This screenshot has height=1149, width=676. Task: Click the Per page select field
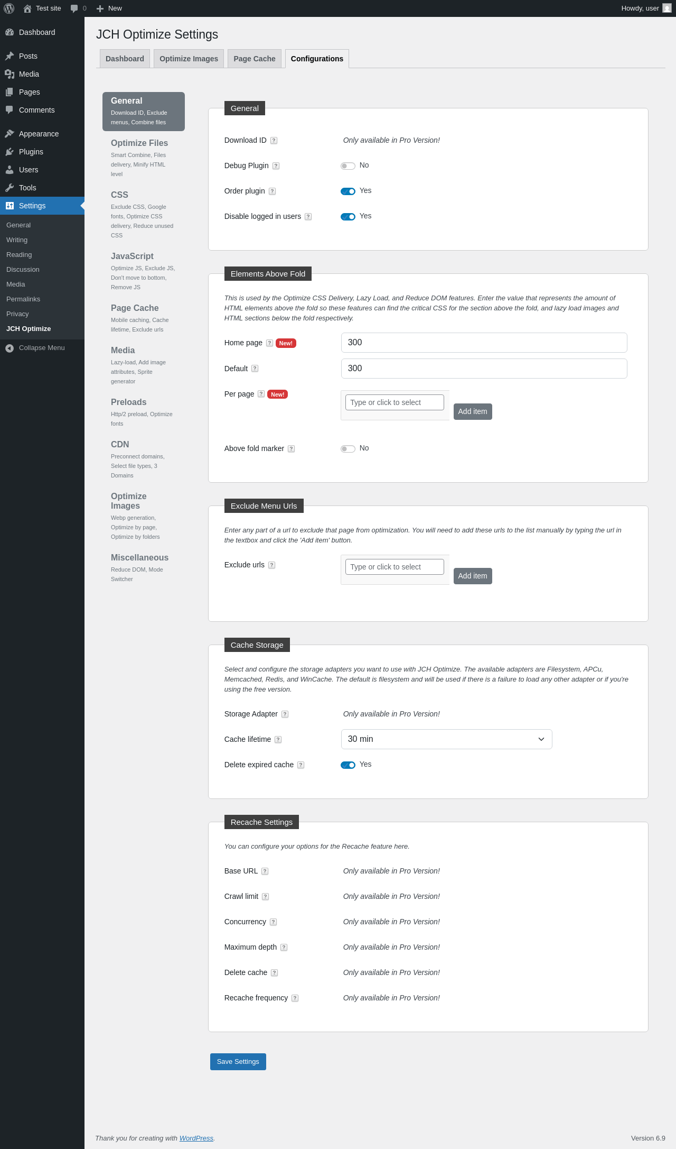[x=395, y=402]
